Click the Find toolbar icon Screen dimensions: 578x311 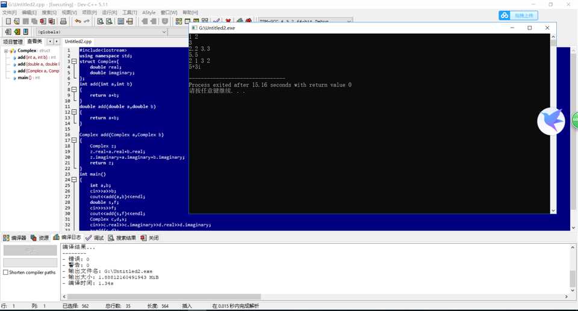click(101, 22)
